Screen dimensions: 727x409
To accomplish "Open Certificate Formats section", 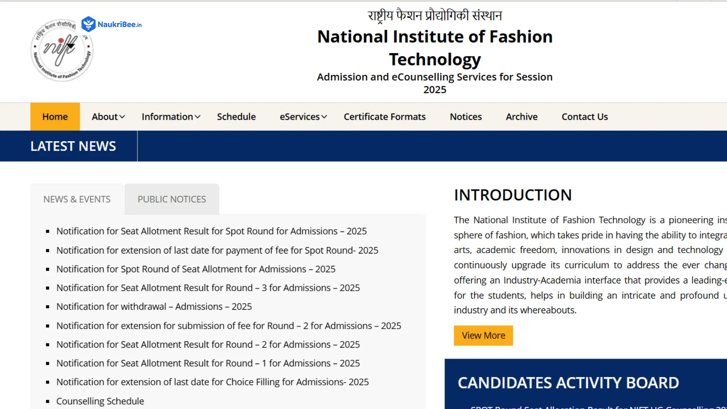I will coord(385,117).
